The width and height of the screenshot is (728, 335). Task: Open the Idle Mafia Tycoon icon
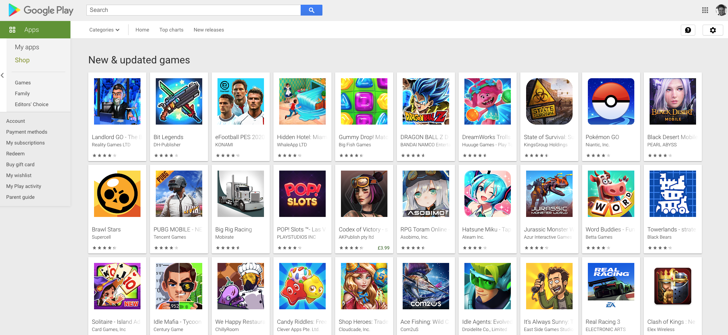pos(179,286)
